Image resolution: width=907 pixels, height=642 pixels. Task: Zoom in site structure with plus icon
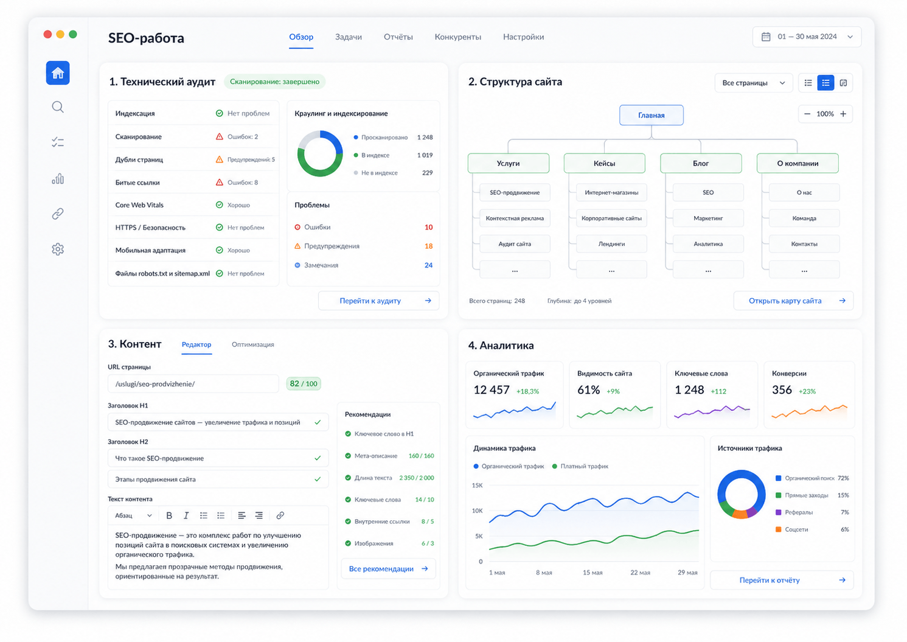click(843, 114)
